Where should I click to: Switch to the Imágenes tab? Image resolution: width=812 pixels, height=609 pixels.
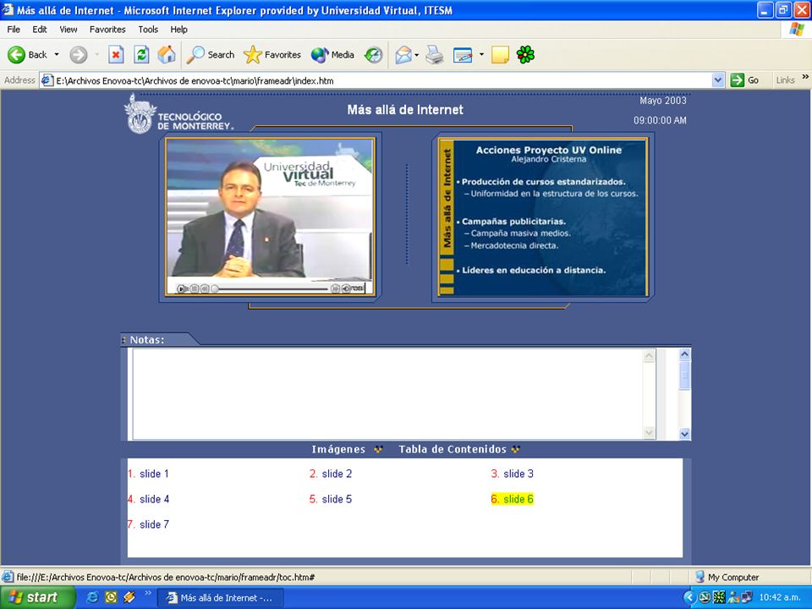338,449
